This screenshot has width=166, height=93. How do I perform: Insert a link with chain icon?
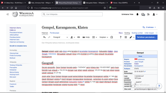pos(79,37)
